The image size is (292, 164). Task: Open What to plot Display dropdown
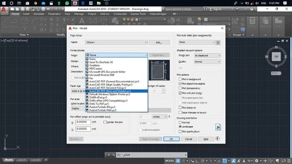point(78,108)
